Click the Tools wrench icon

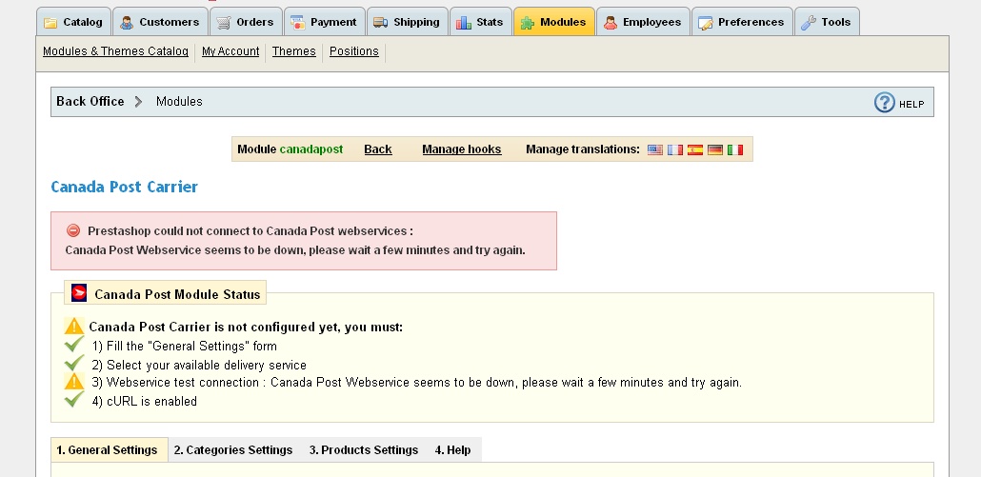[809, 23]
